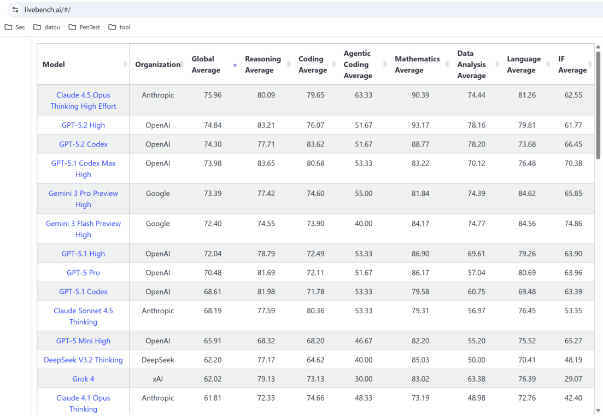Click the xAI organization cell

point(157,379)
